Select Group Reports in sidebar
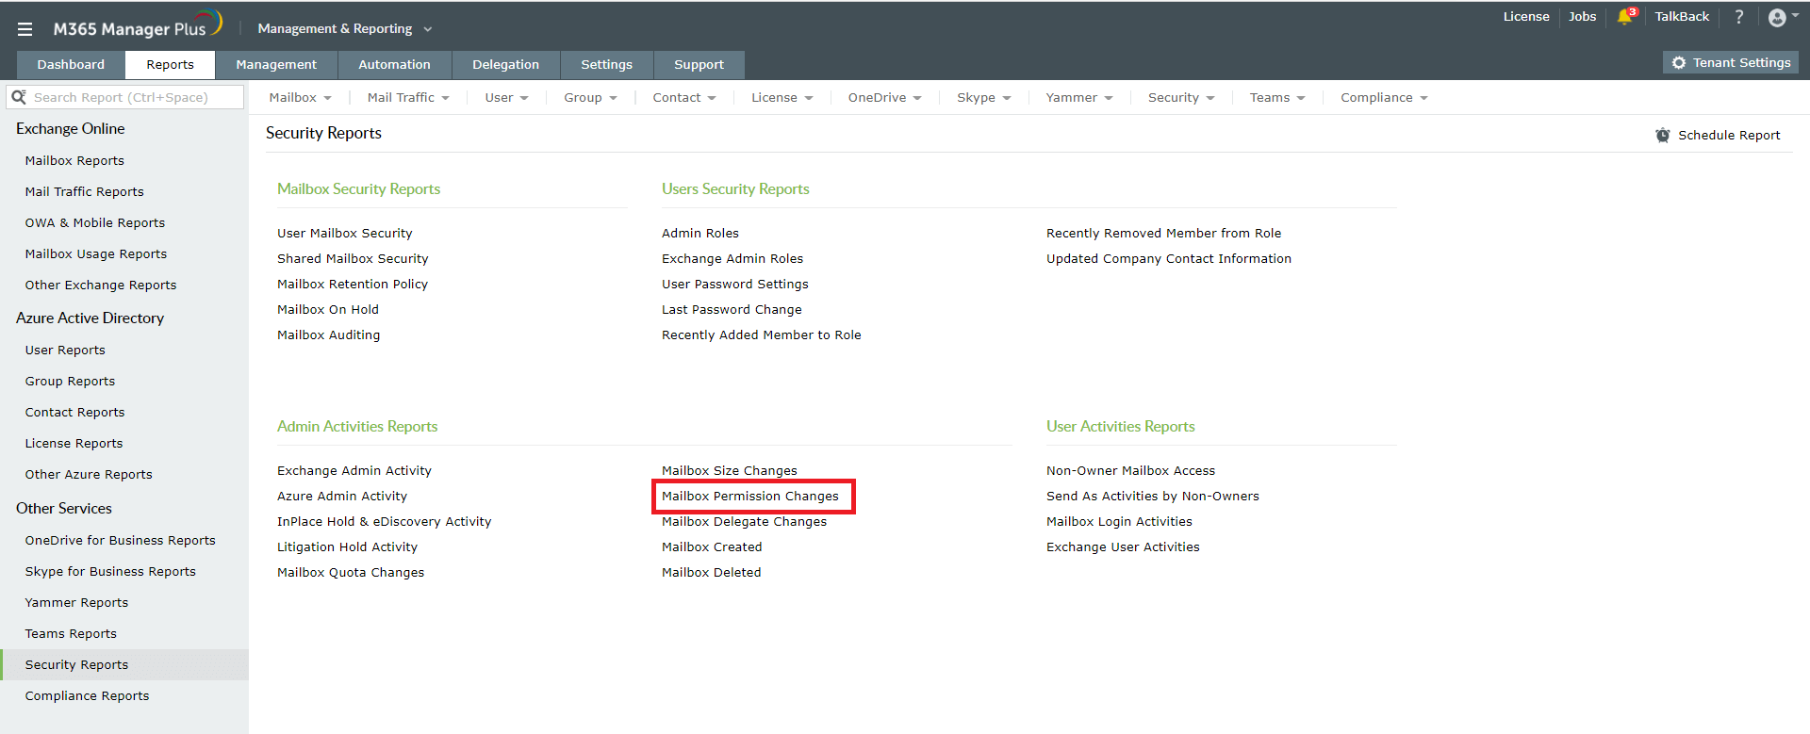 pos(71,382)
